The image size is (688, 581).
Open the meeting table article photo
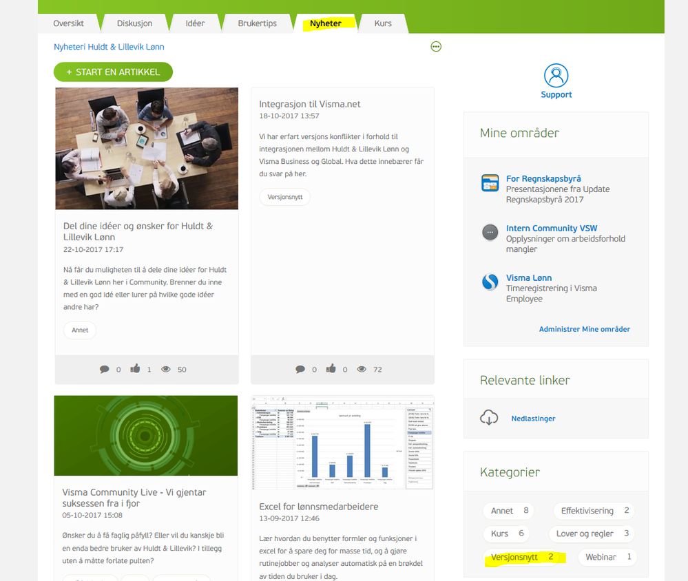[x=147, y=148]
